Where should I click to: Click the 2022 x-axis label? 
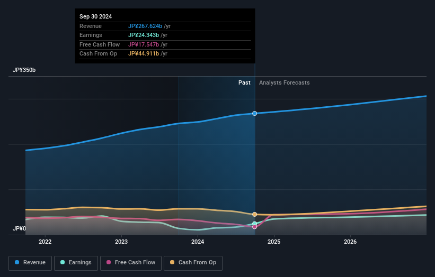tap(45, 242)
